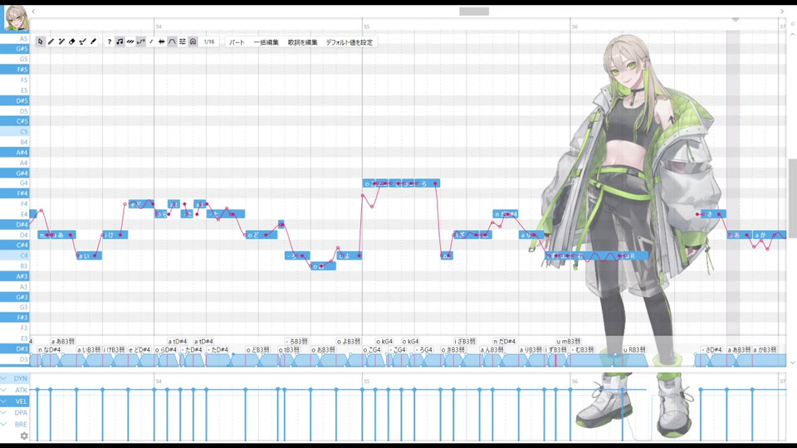Click velocity handle at bar 55 line
Image resolution: width=797 pixels, height=448 pixels.
pos(363,390)
